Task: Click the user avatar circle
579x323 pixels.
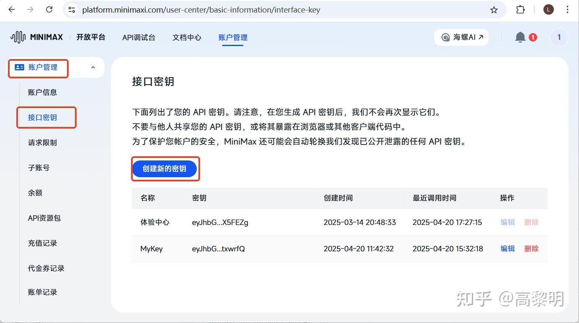Action: [x=558, y=37]
